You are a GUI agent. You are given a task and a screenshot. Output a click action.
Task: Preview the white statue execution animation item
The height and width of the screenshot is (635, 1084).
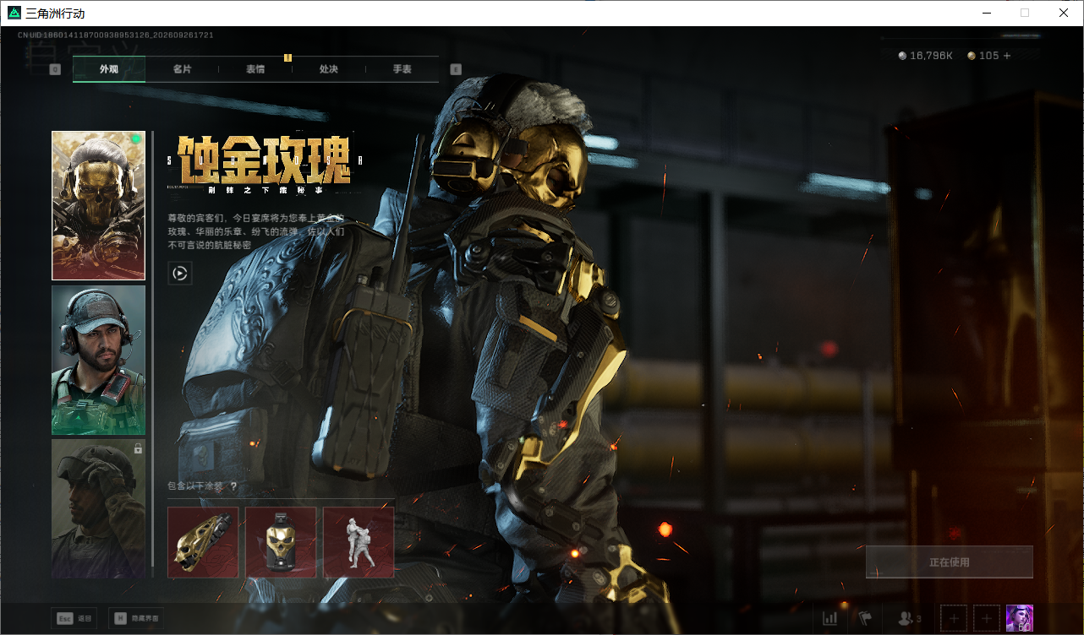359,542
